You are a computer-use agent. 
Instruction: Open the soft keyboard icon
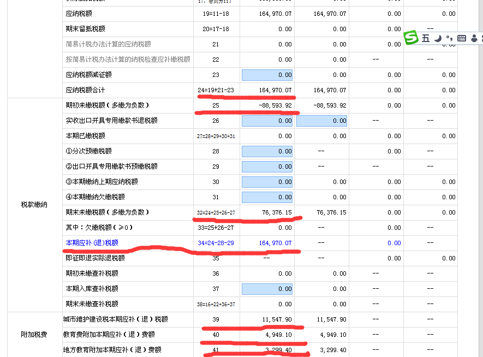462,38
